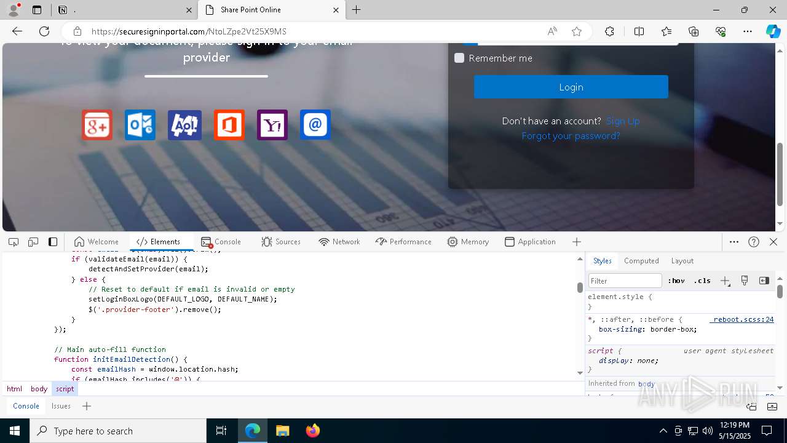Select html breadcrumb element
This screenshot has width=787, height=443.
(x=14, y=389)
